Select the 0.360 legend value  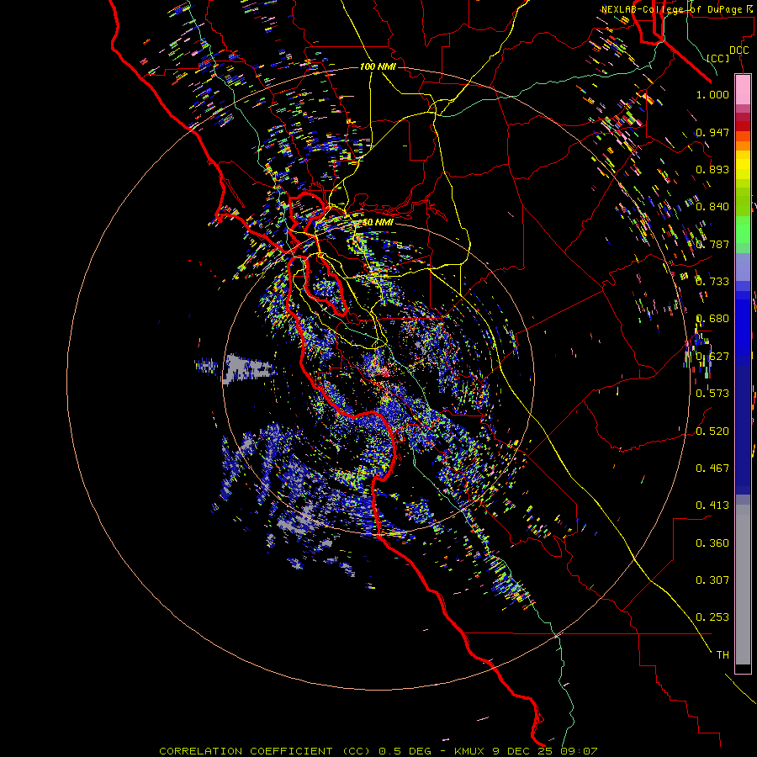[x=712, y=543]
